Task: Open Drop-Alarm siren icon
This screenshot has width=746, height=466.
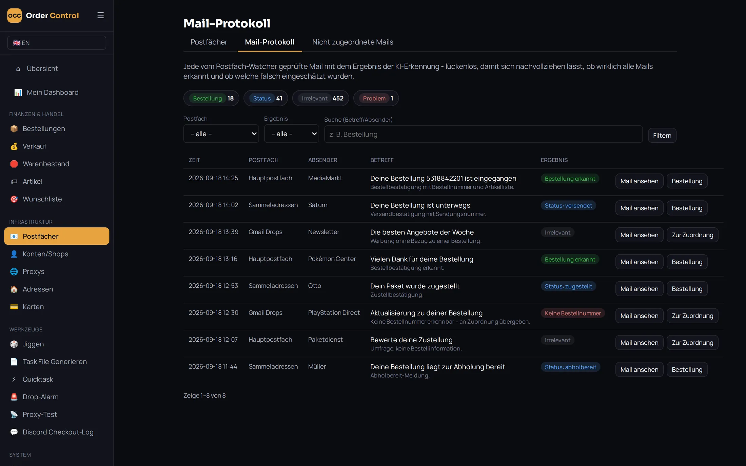Action: tap(14, 397)
